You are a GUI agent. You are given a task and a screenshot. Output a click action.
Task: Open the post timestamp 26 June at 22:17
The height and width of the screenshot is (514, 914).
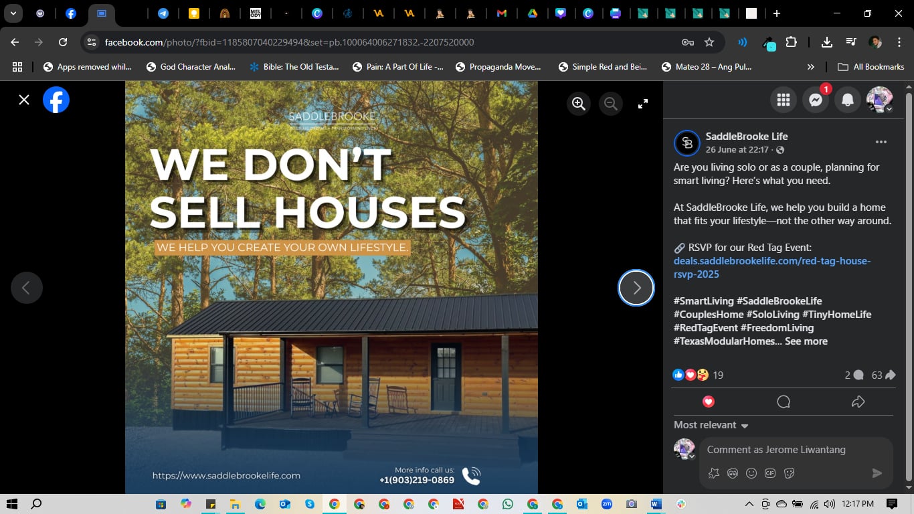(737, 150)
